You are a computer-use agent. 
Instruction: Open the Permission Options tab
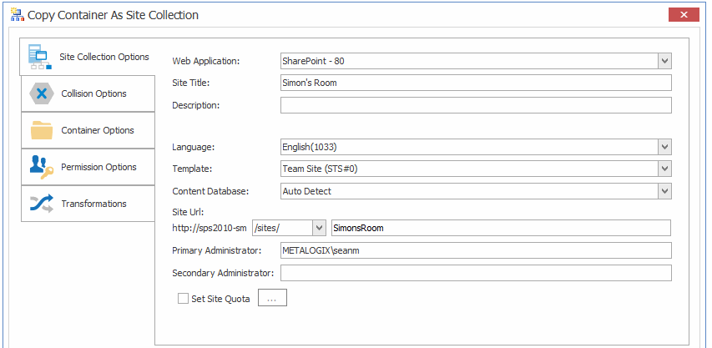98,167
